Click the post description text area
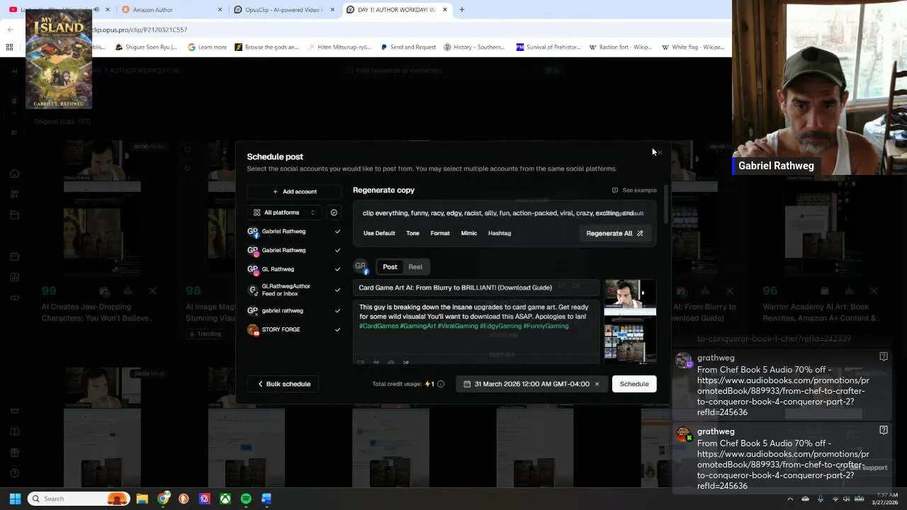The image size is (907, 510). point(476,326)
